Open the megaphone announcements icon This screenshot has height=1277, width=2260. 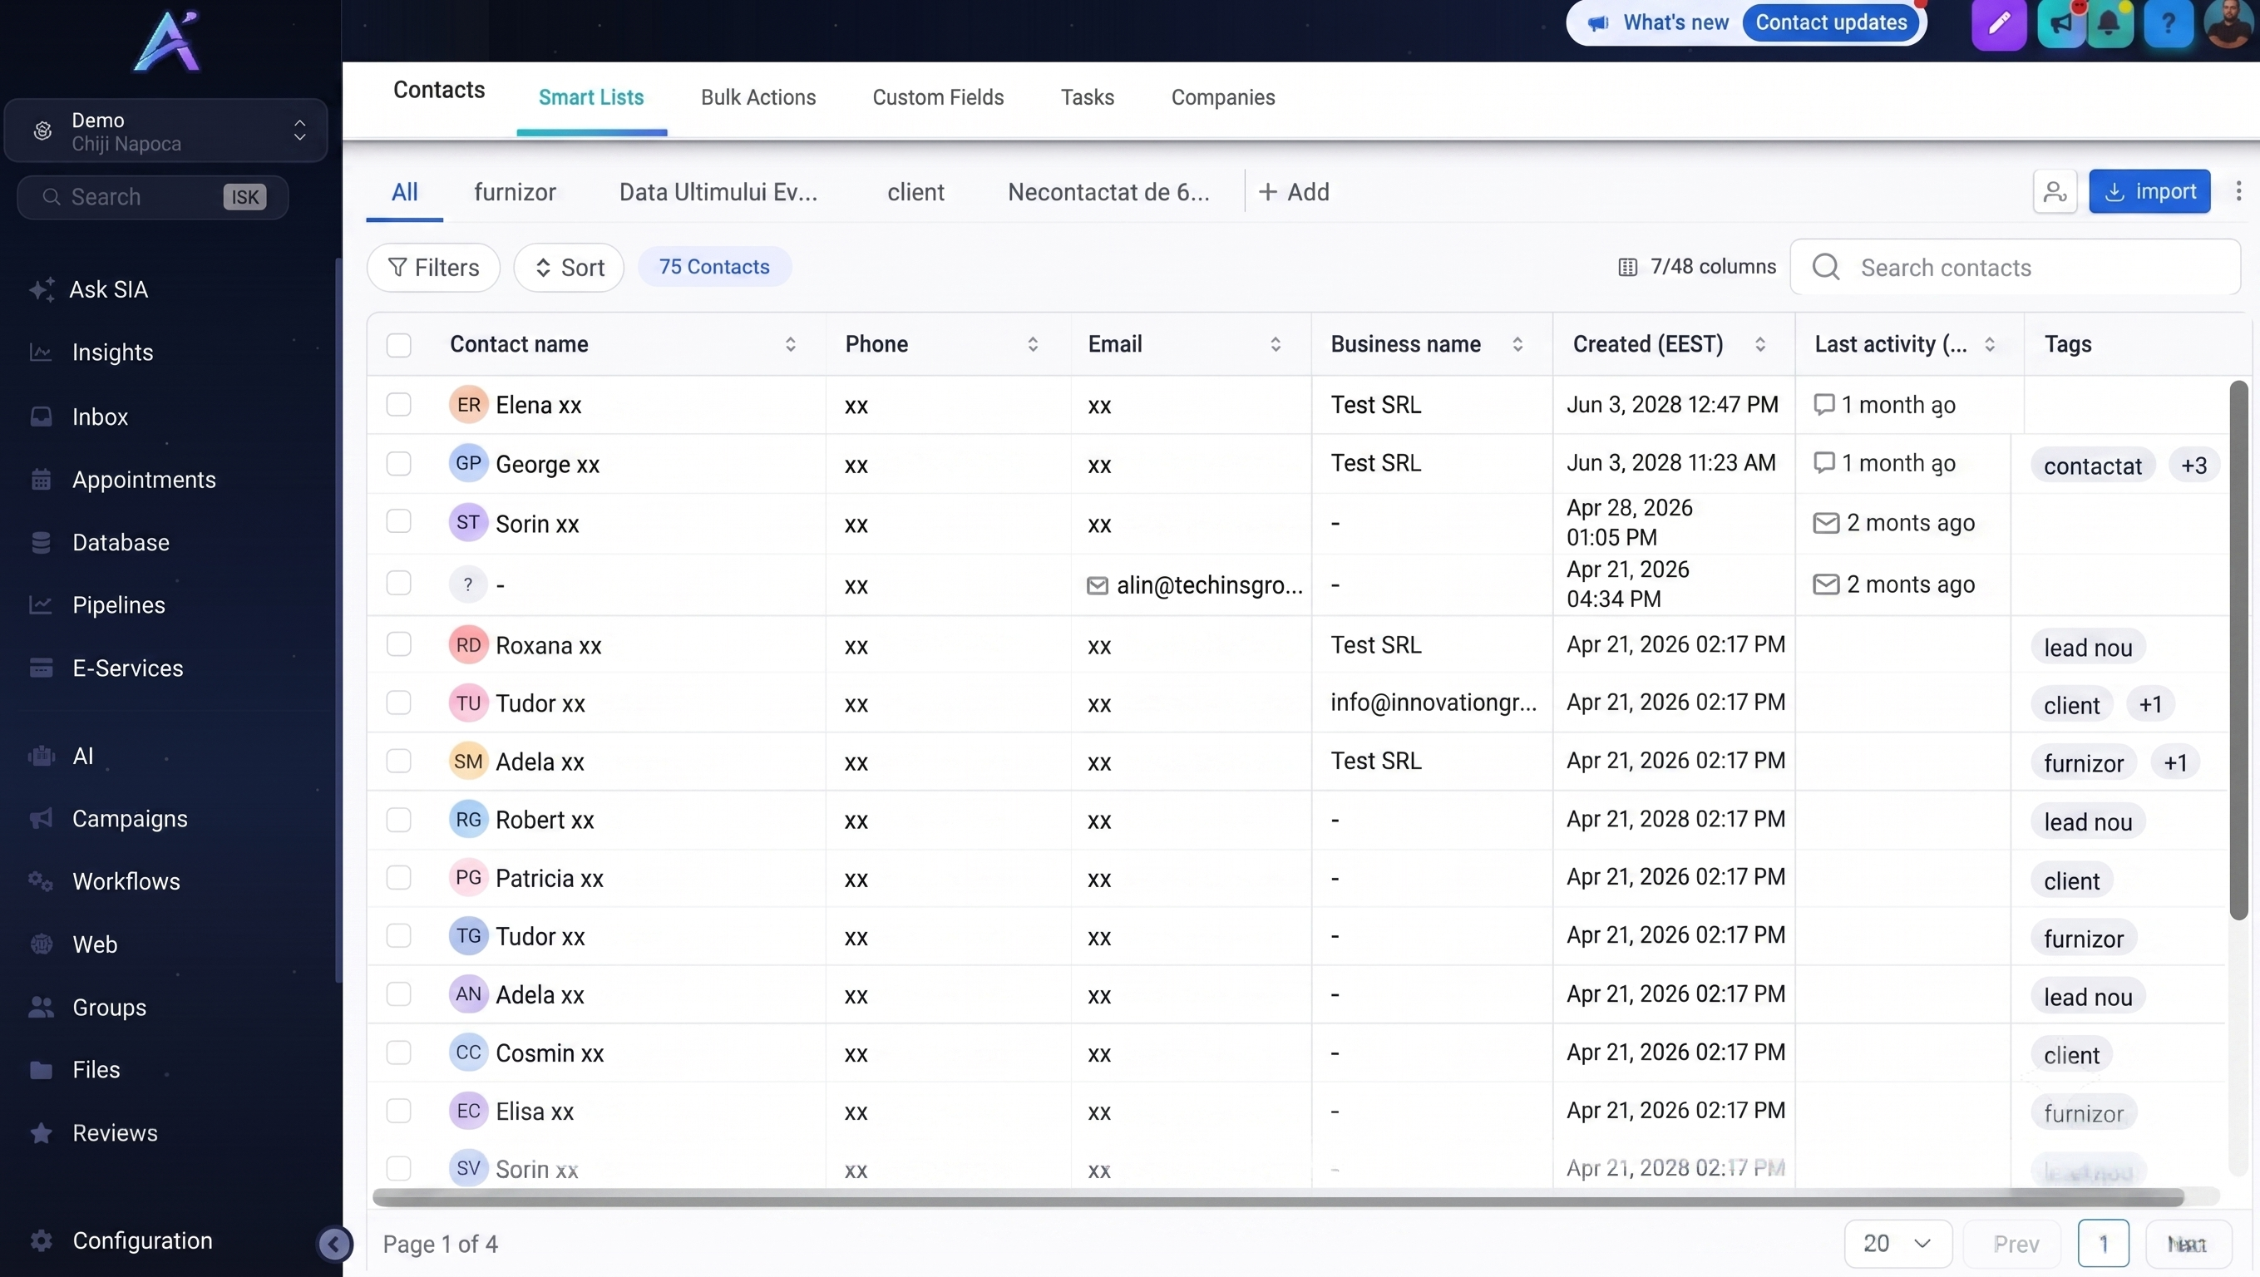pos(2060,23)
